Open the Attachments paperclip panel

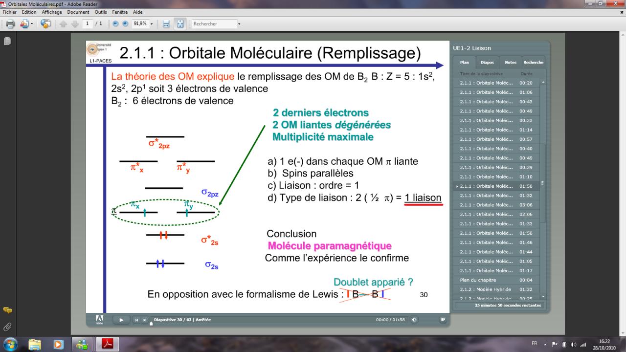point(7,326)
